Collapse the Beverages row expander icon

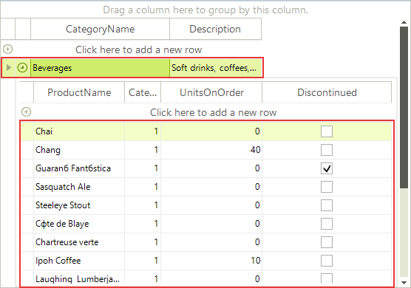point(22,68)
